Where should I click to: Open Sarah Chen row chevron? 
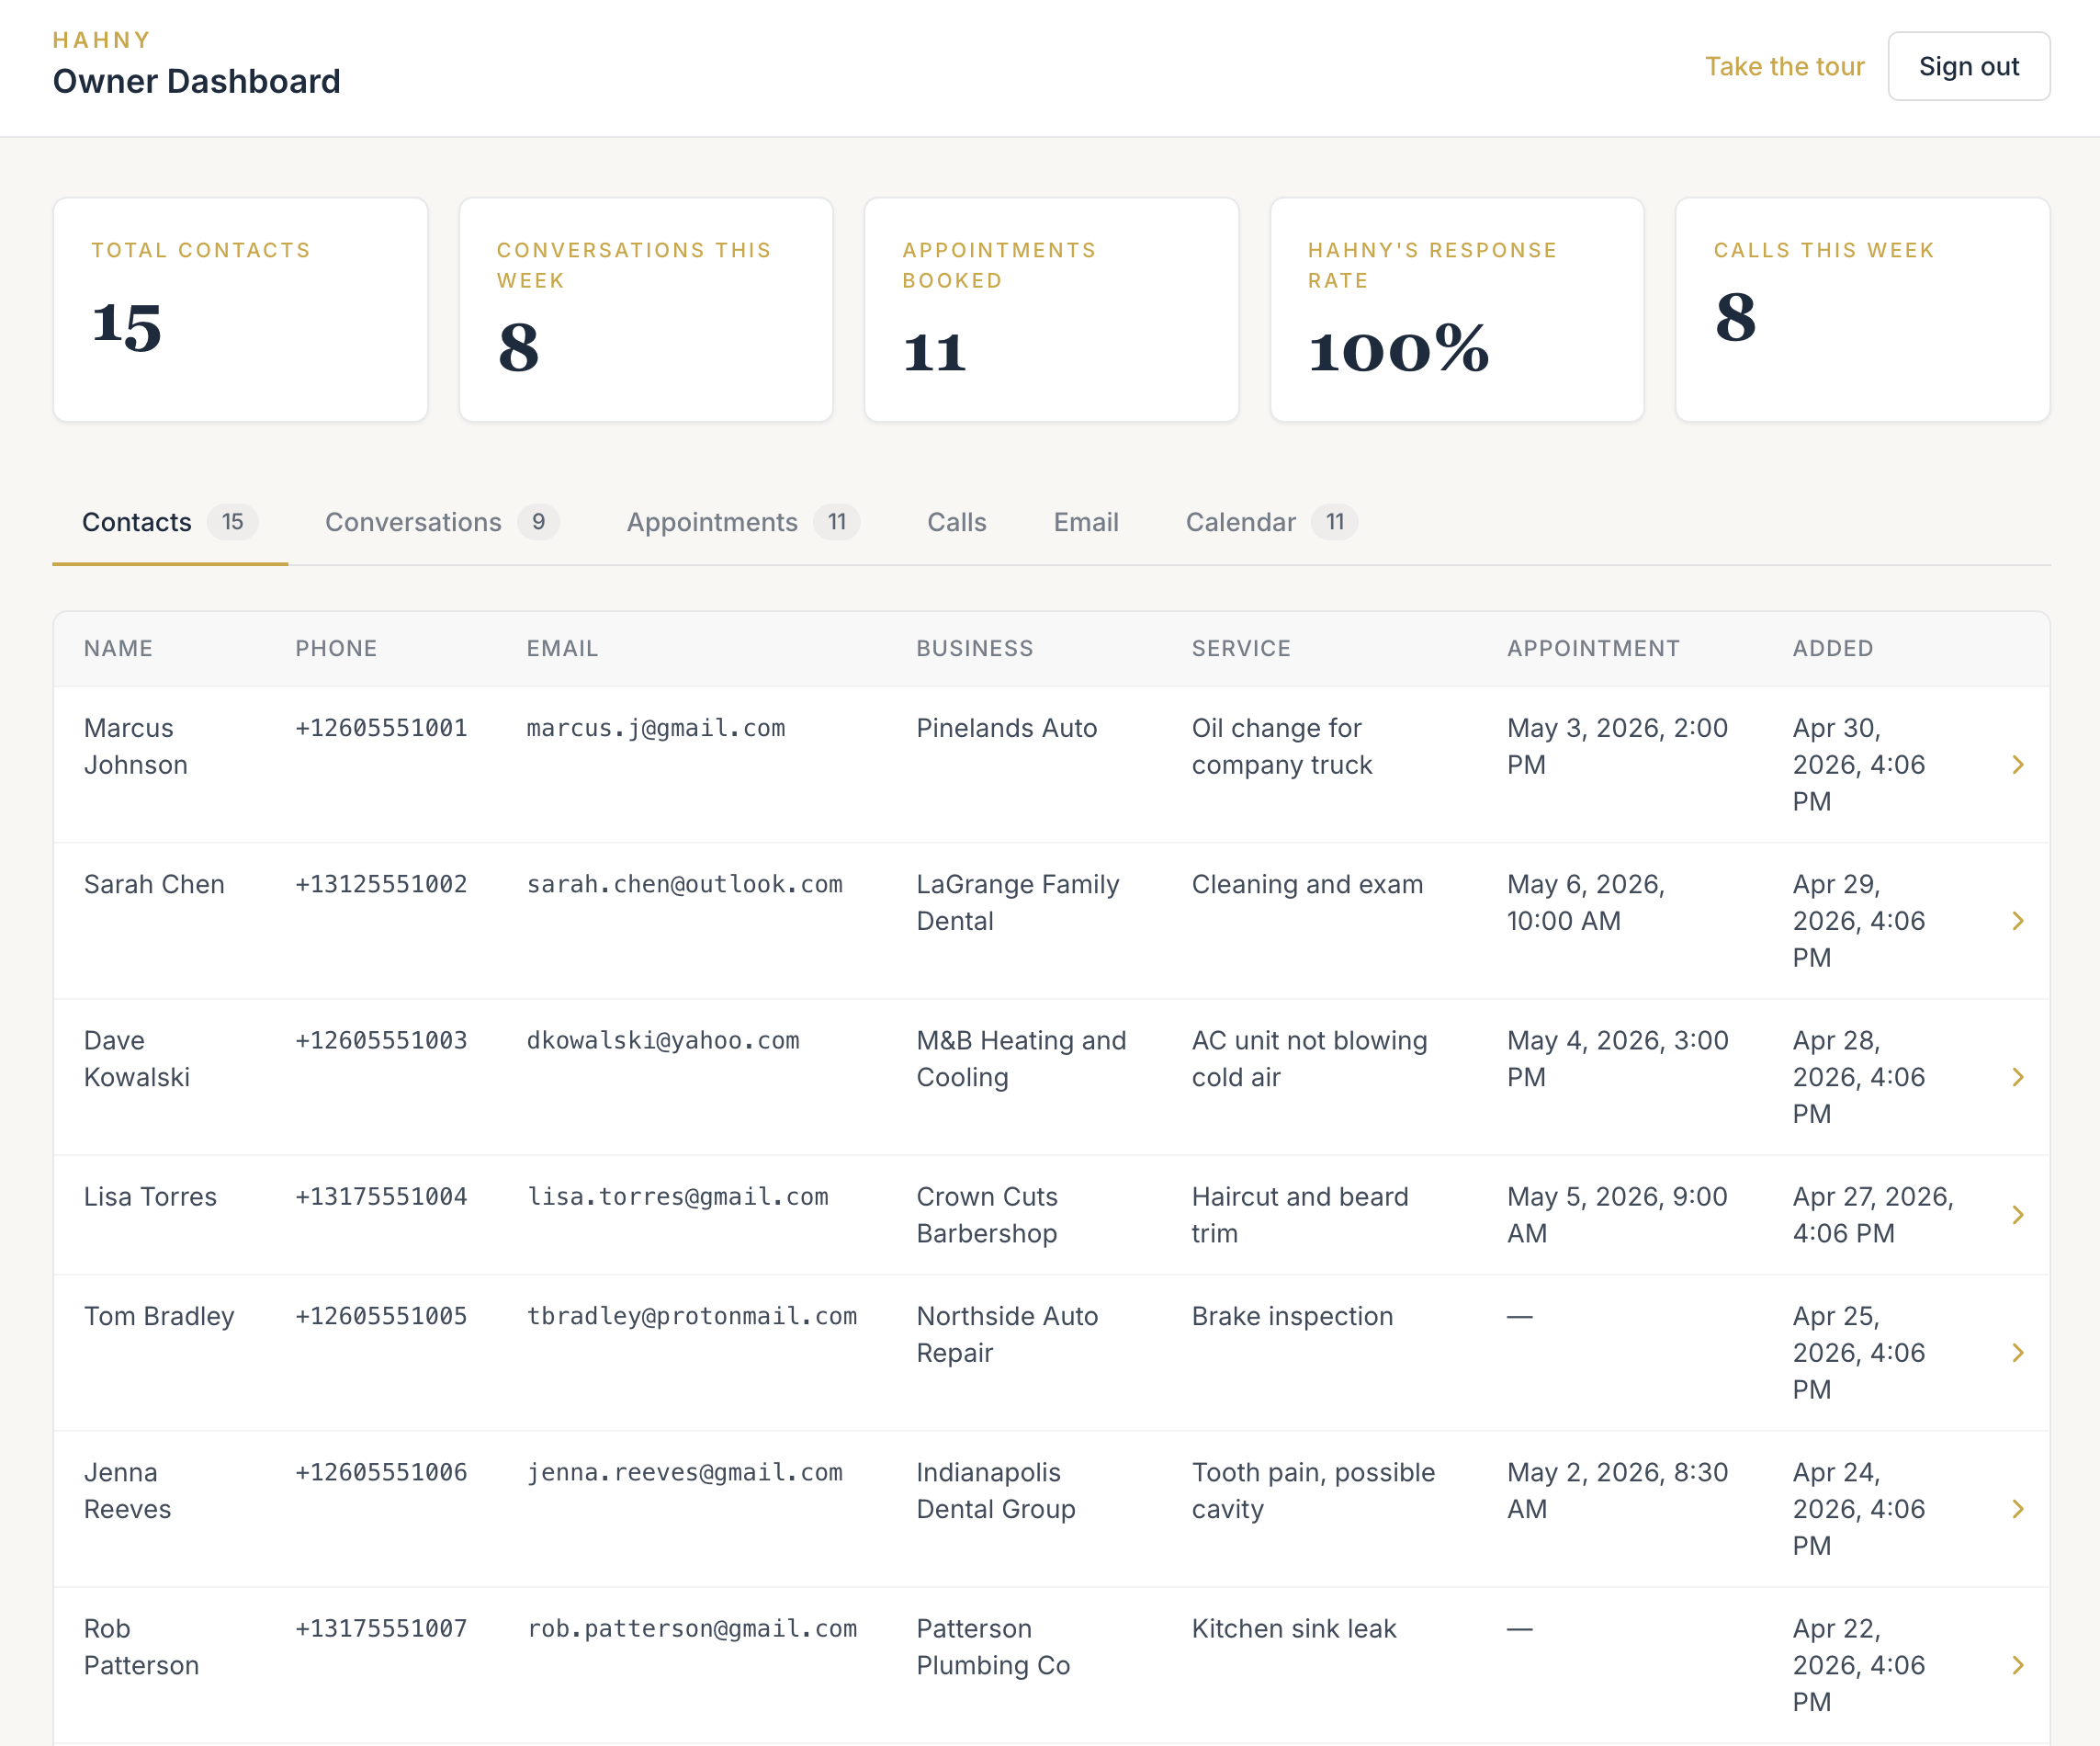coord(2017,921)
